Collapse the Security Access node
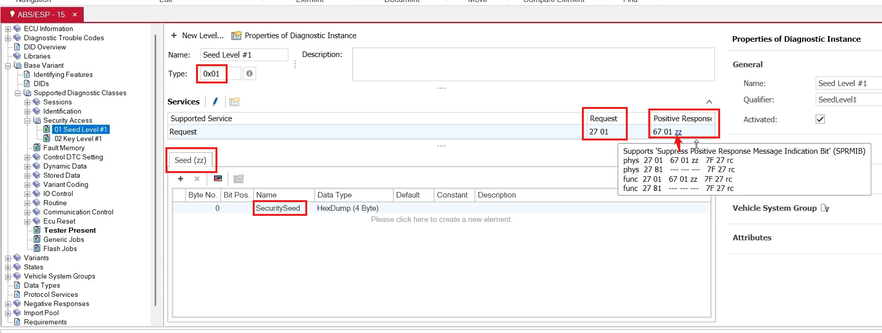This screenshot has height=333, width=882. point(27,121)
